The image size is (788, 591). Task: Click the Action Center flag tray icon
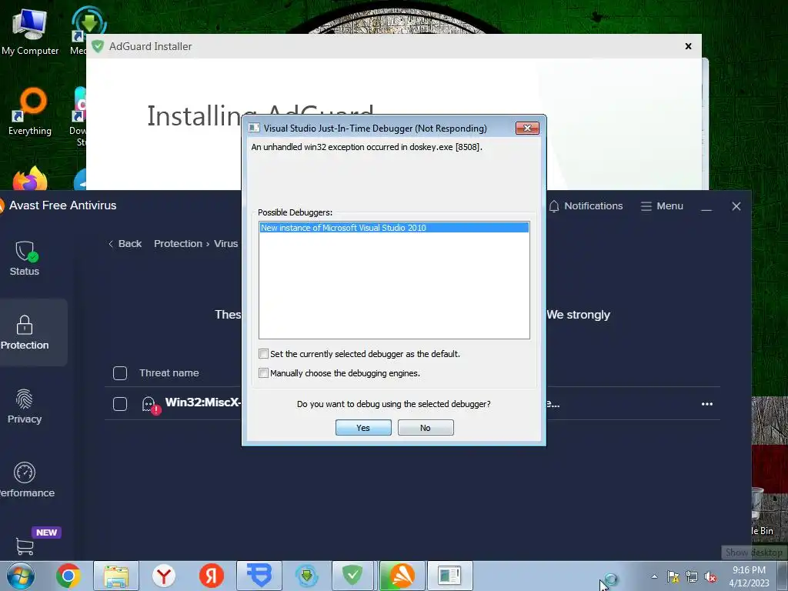click(x=673, y=577)
